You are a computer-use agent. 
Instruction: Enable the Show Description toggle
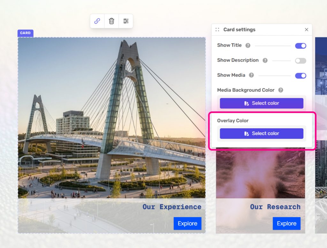pos(300,61)
